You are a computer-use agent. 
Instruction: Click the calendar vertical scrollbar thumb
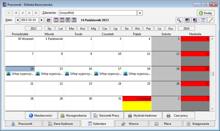coord(212,74)
